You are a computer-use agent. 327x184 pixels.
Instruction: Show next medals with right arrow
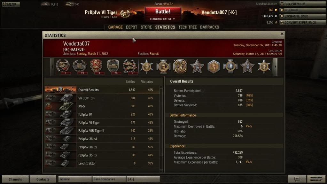click(x=275, y=67)
